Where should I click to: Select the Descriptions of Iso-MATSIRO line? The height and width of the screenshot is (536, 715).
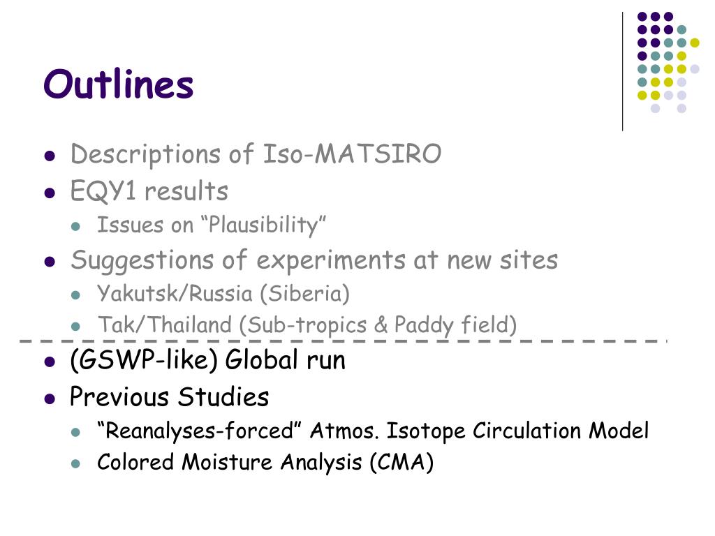coord(256,154)
